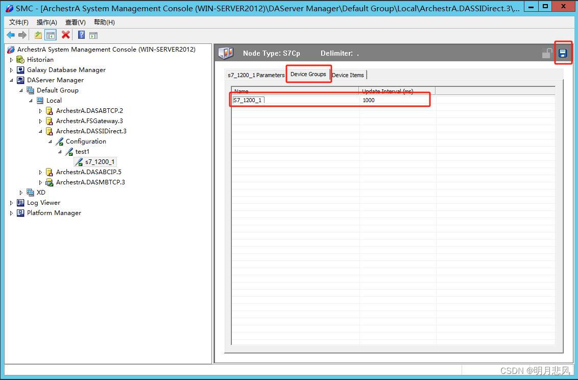Select the Historian label

tap(40, 60)
